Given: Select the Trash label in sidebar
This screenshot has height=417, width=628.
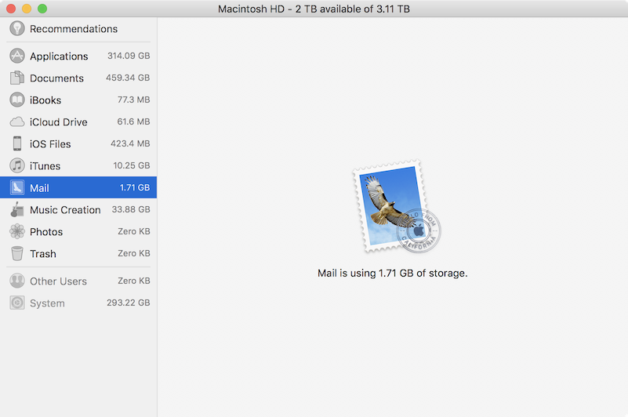Looking at the screenshot, I should coord(43,254).
